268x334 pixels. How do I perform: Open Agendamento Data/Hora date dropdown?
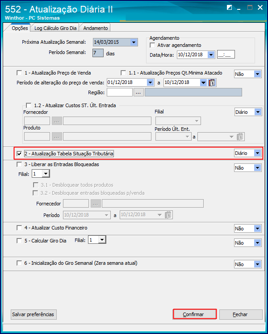(x=211, y=55)
